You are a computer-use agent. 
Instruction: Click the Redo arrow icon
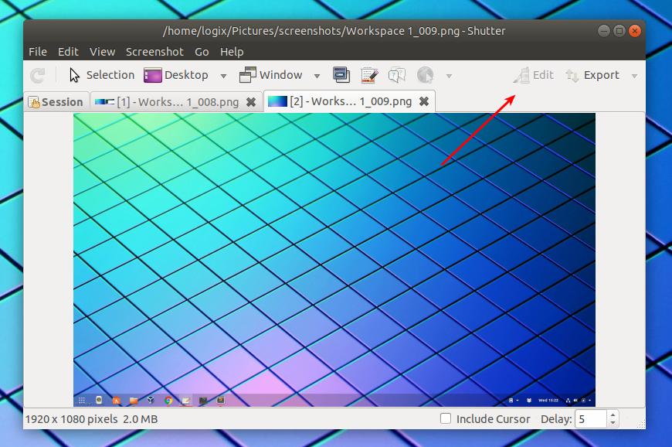tap(37, 75)
